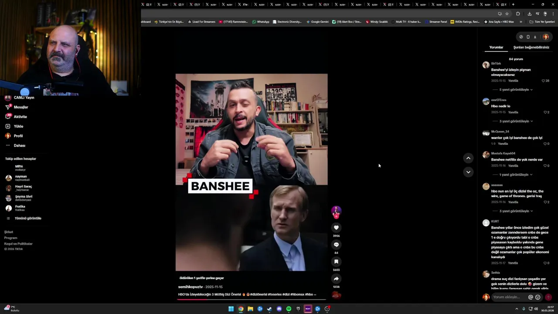Open Mesajlar in the left sidebar

pos(17,107)
